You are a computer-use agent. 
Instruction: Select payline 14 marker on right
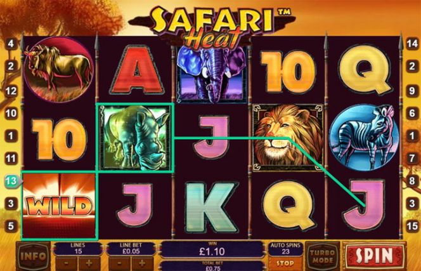pos(412,43)
